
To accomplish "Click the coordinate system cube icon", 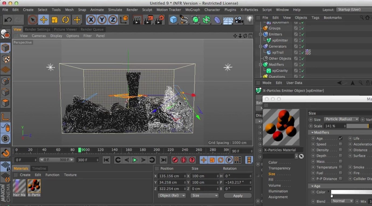I will pyautogui.click(x=124, y=20).
